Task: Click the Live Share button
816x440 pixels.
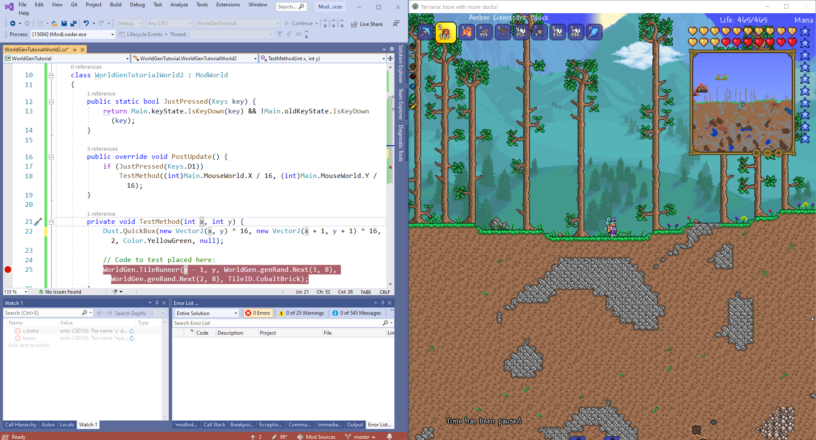Action: pyautogui.click(x=367, y=24)
